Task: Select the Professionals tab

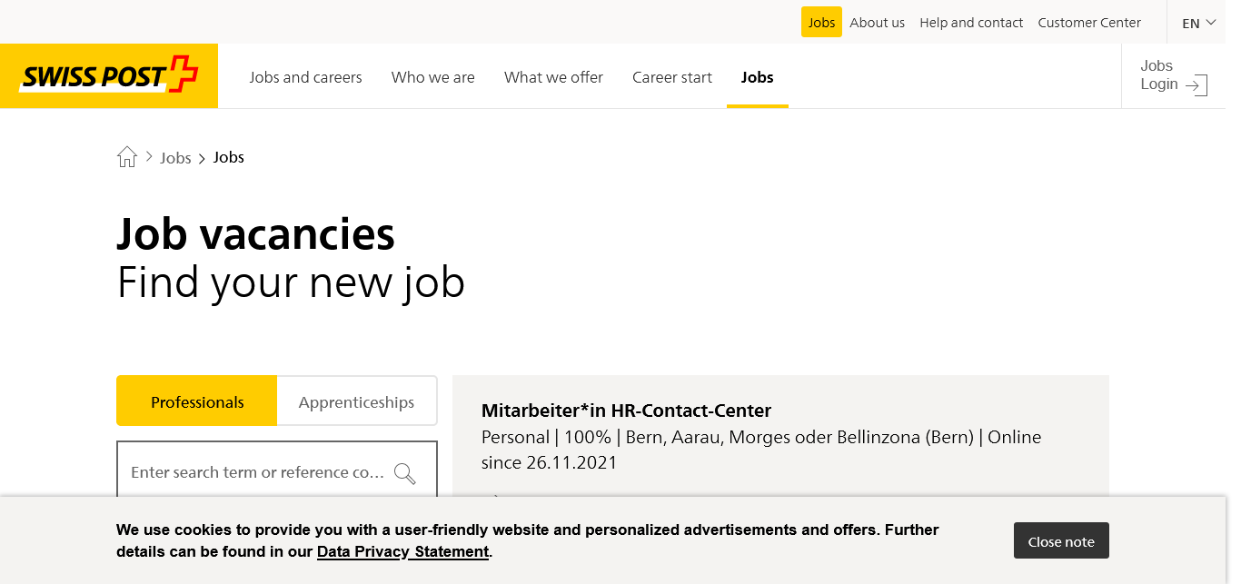Action: point(197,401)
